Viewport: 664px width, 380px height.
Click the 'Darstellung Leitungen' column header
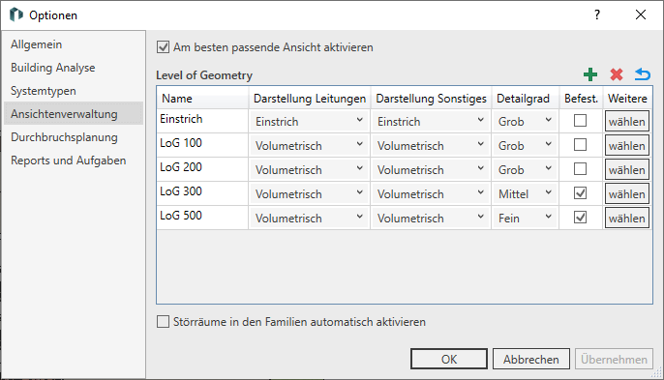[x=310, y=99]
